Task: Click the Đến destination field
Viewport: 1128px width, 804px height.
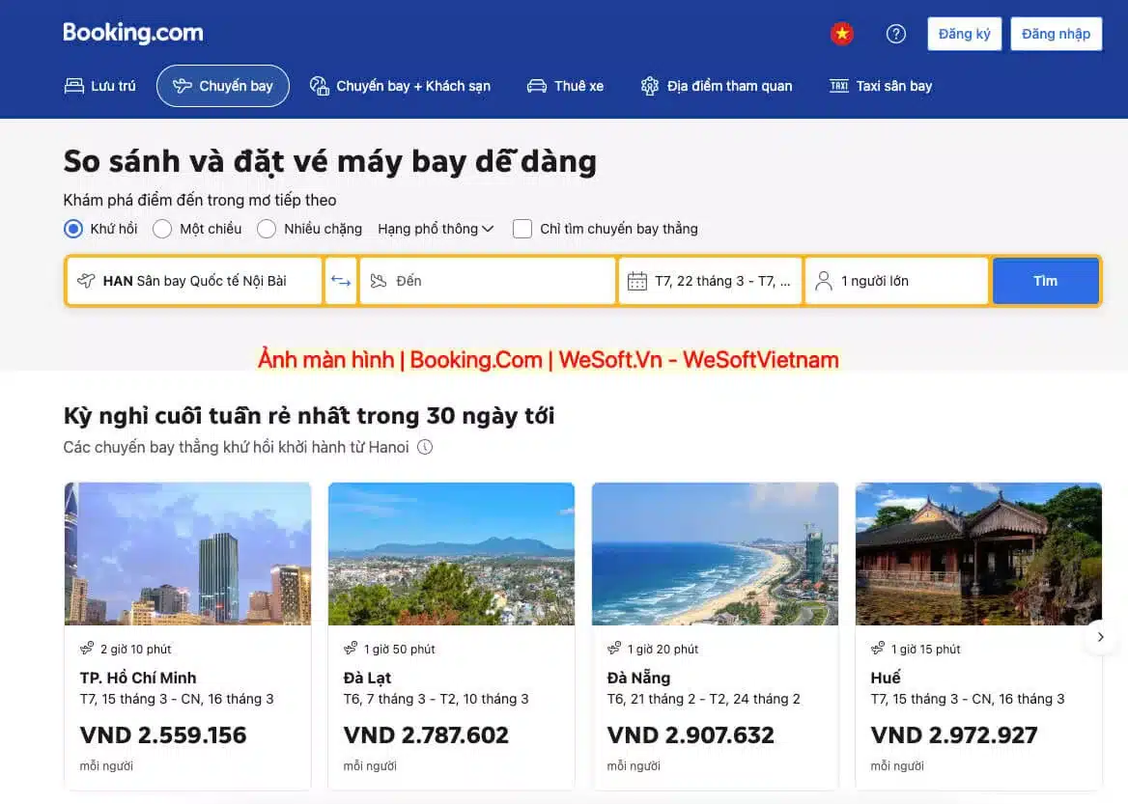Action: click(487, 281)
